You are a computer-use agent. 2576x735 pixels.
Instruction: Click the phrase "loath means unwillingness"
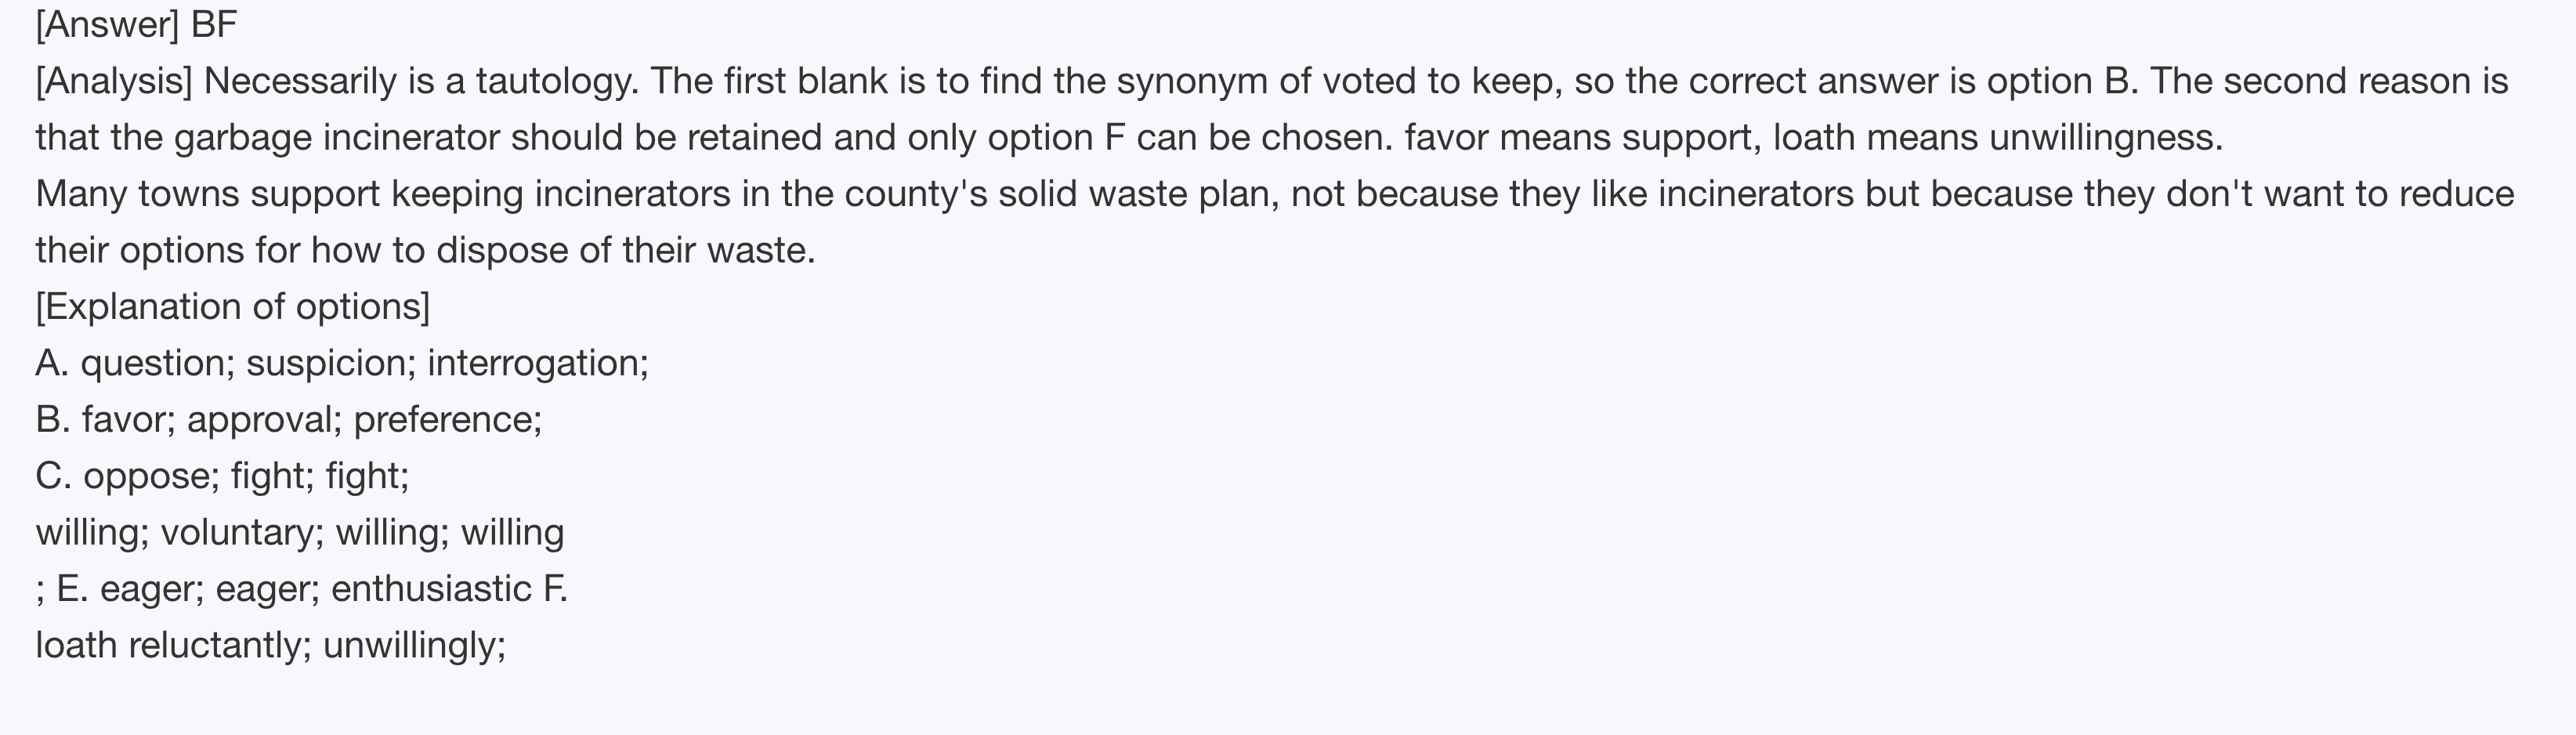click(1996, 137)
